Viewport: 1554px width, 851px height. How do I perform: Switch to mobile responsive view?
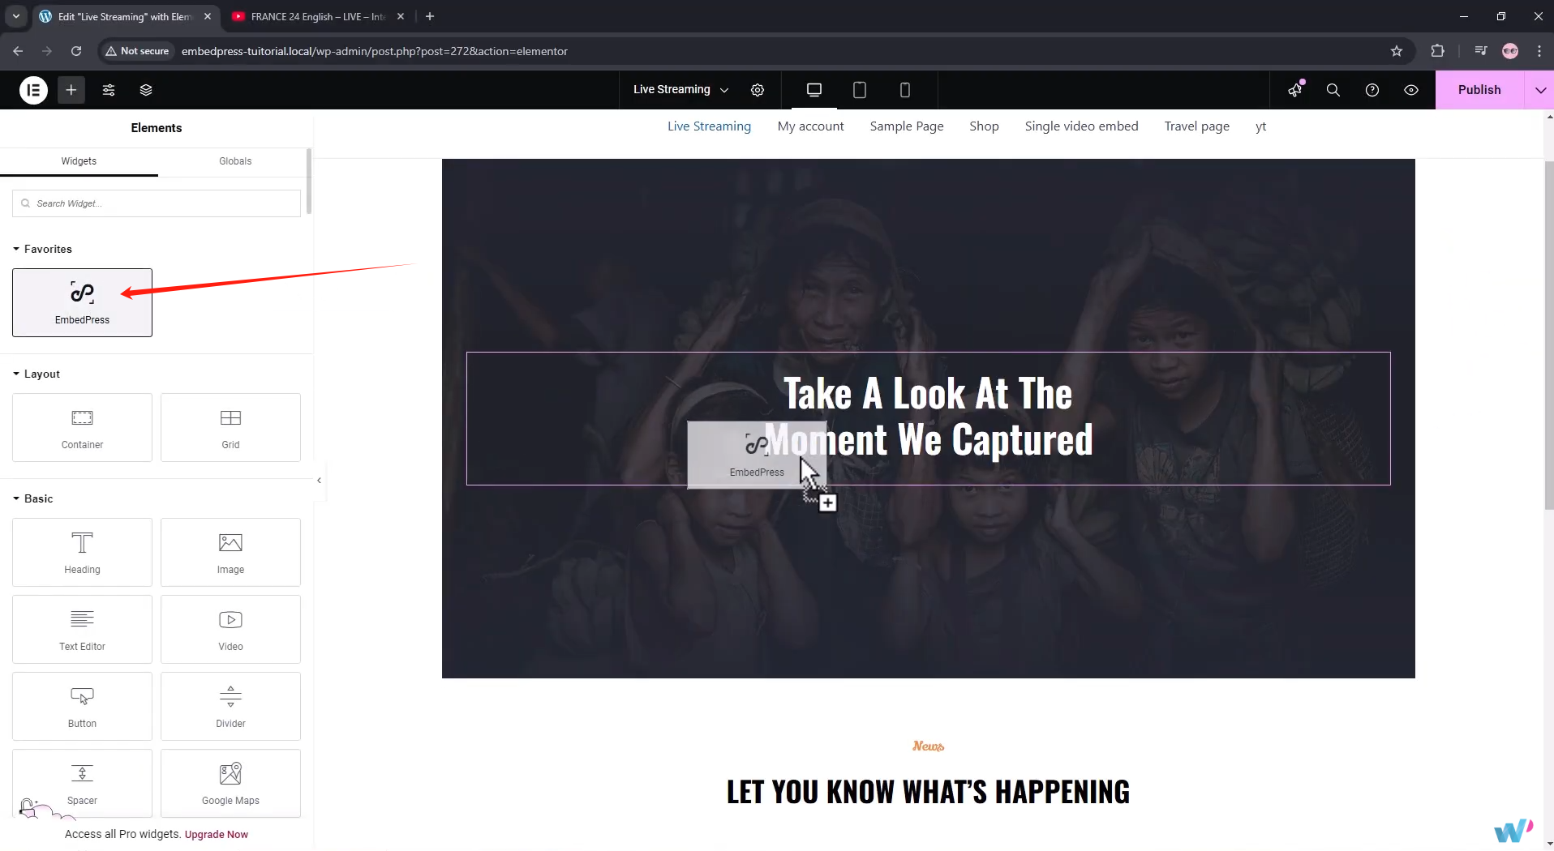click(905, 90)
